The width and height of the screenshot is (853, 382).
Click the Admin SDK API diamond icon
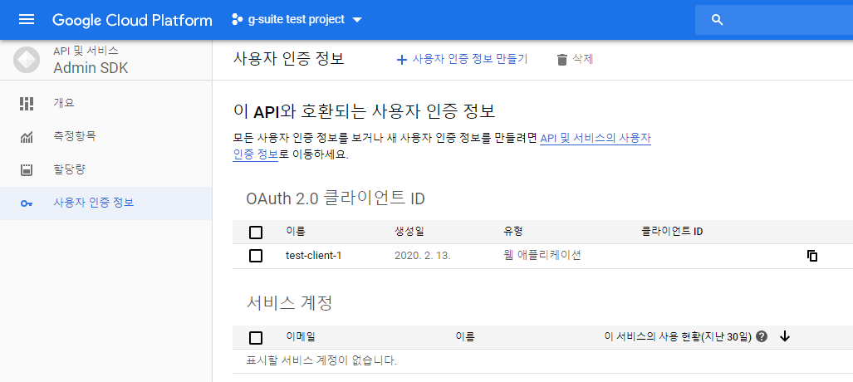coord(26,60)
